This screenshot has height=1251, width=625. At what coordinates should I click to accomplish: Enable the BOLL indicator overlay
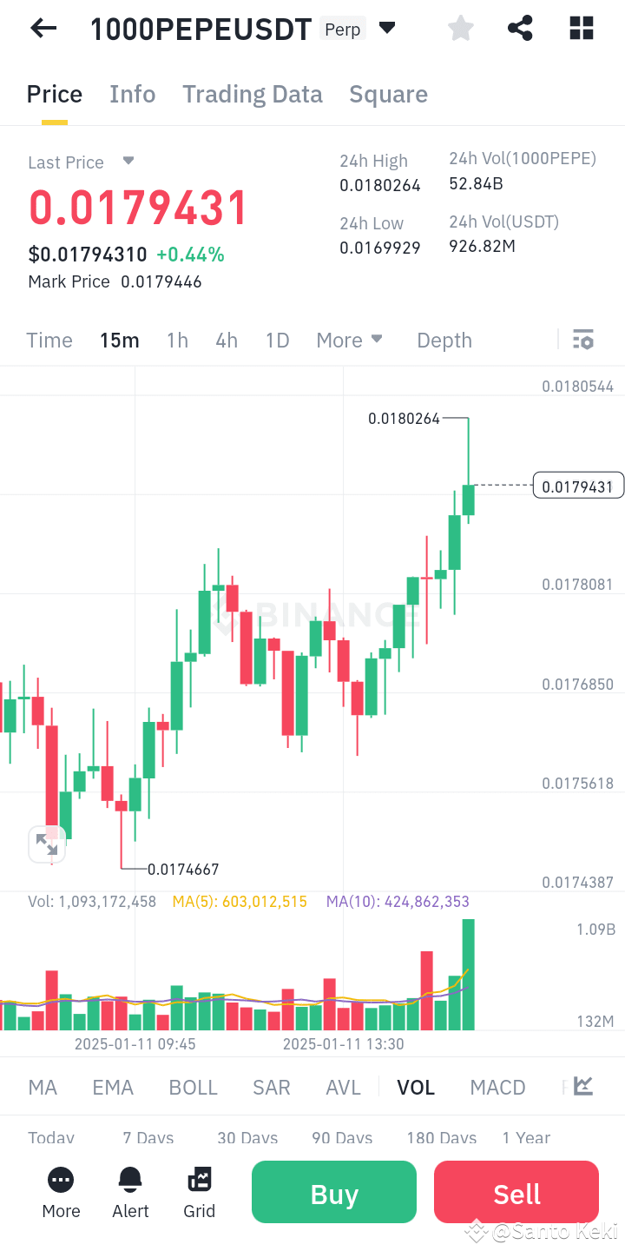(x=193, y=1087)
